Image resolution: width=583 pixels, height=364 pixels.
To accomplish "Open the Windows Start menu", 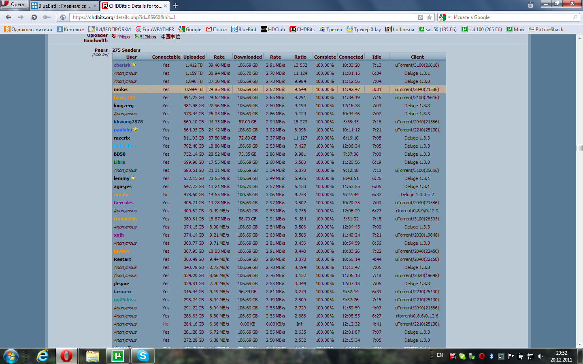I will (x=11, y=356).
